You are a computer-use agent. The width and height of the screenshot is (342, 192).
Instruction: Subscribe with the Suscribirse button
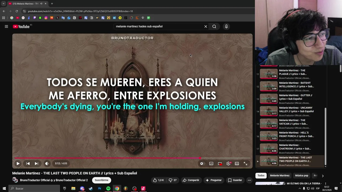[102, 180]
